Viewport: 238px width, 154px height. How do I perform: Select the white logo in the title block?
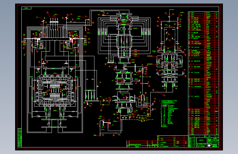click(209, 146)
